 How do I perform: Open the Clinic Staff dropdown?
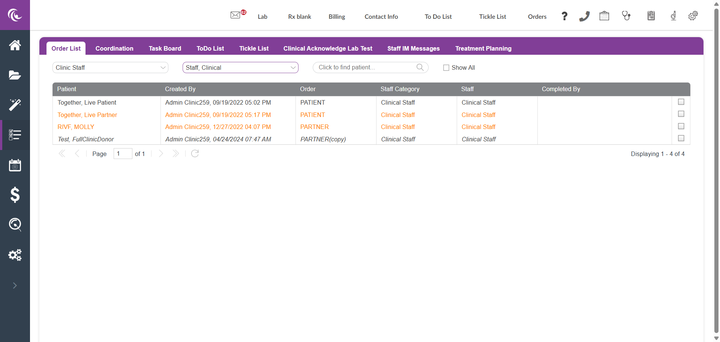tap(110, 67)
